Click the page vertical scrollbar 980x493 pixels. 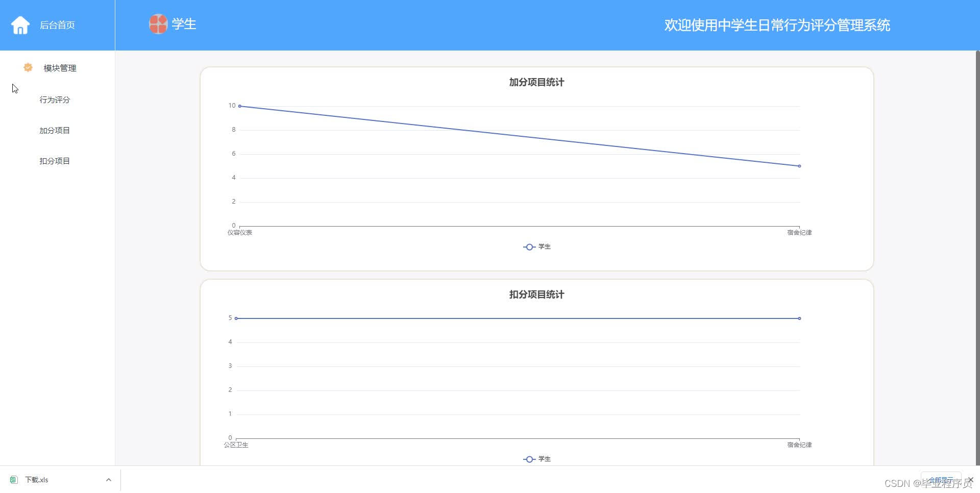tap(977, 258)
